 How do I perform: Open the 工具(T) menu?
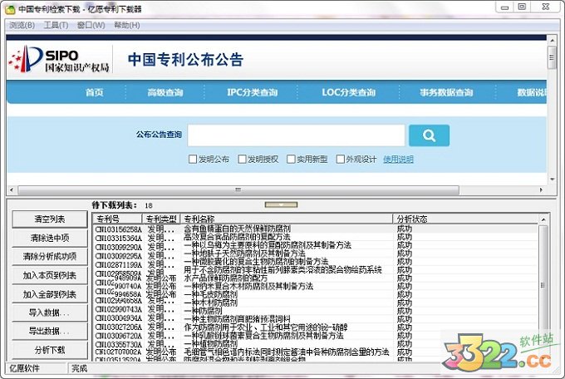point(56,25)
